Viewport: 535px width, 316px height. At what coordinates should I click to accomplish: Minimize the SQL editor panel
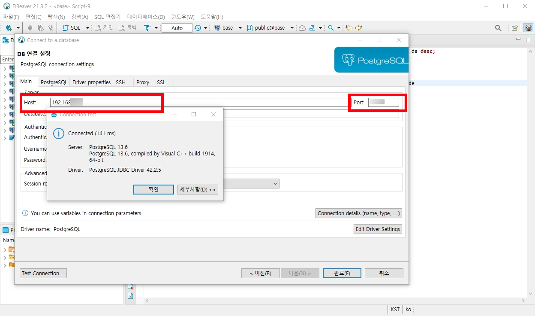coord(519,39)
